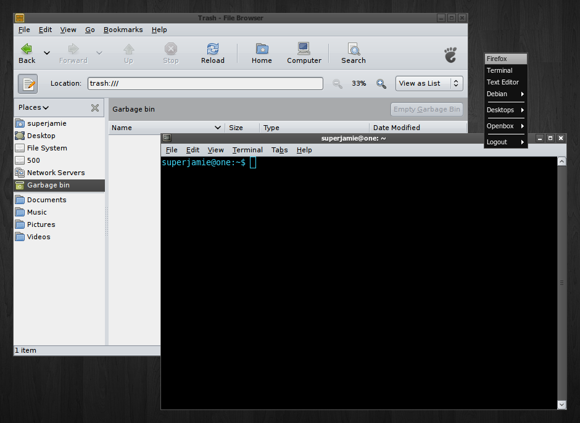
Task: Open Forward history dropdown arrow
Action: click(99, 53)
